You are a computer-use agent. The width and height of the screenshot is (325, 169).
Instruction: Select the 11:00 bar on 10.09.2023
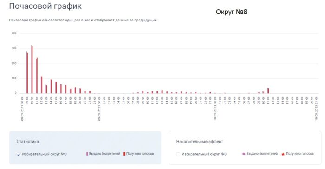[268, 91]
